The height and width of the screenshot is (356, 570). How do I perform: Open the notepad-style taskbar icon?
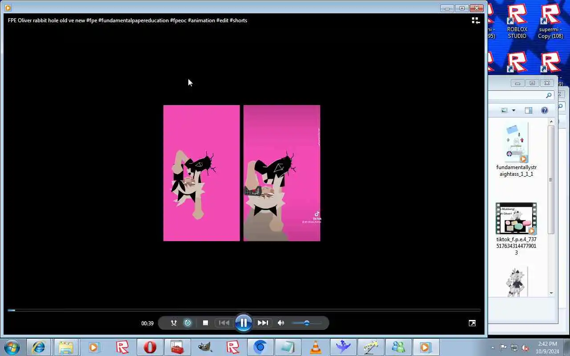(288, 347)
